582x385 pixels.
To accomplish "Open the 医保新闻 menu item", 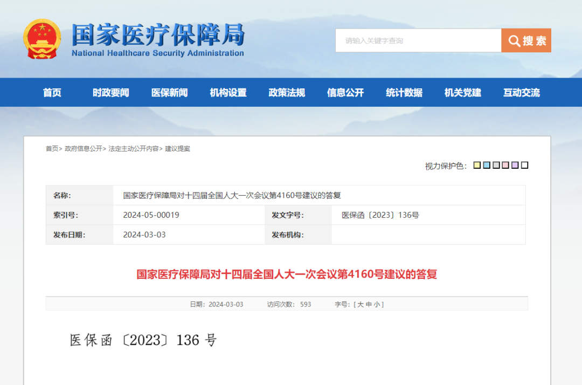I will coord(169,93).
